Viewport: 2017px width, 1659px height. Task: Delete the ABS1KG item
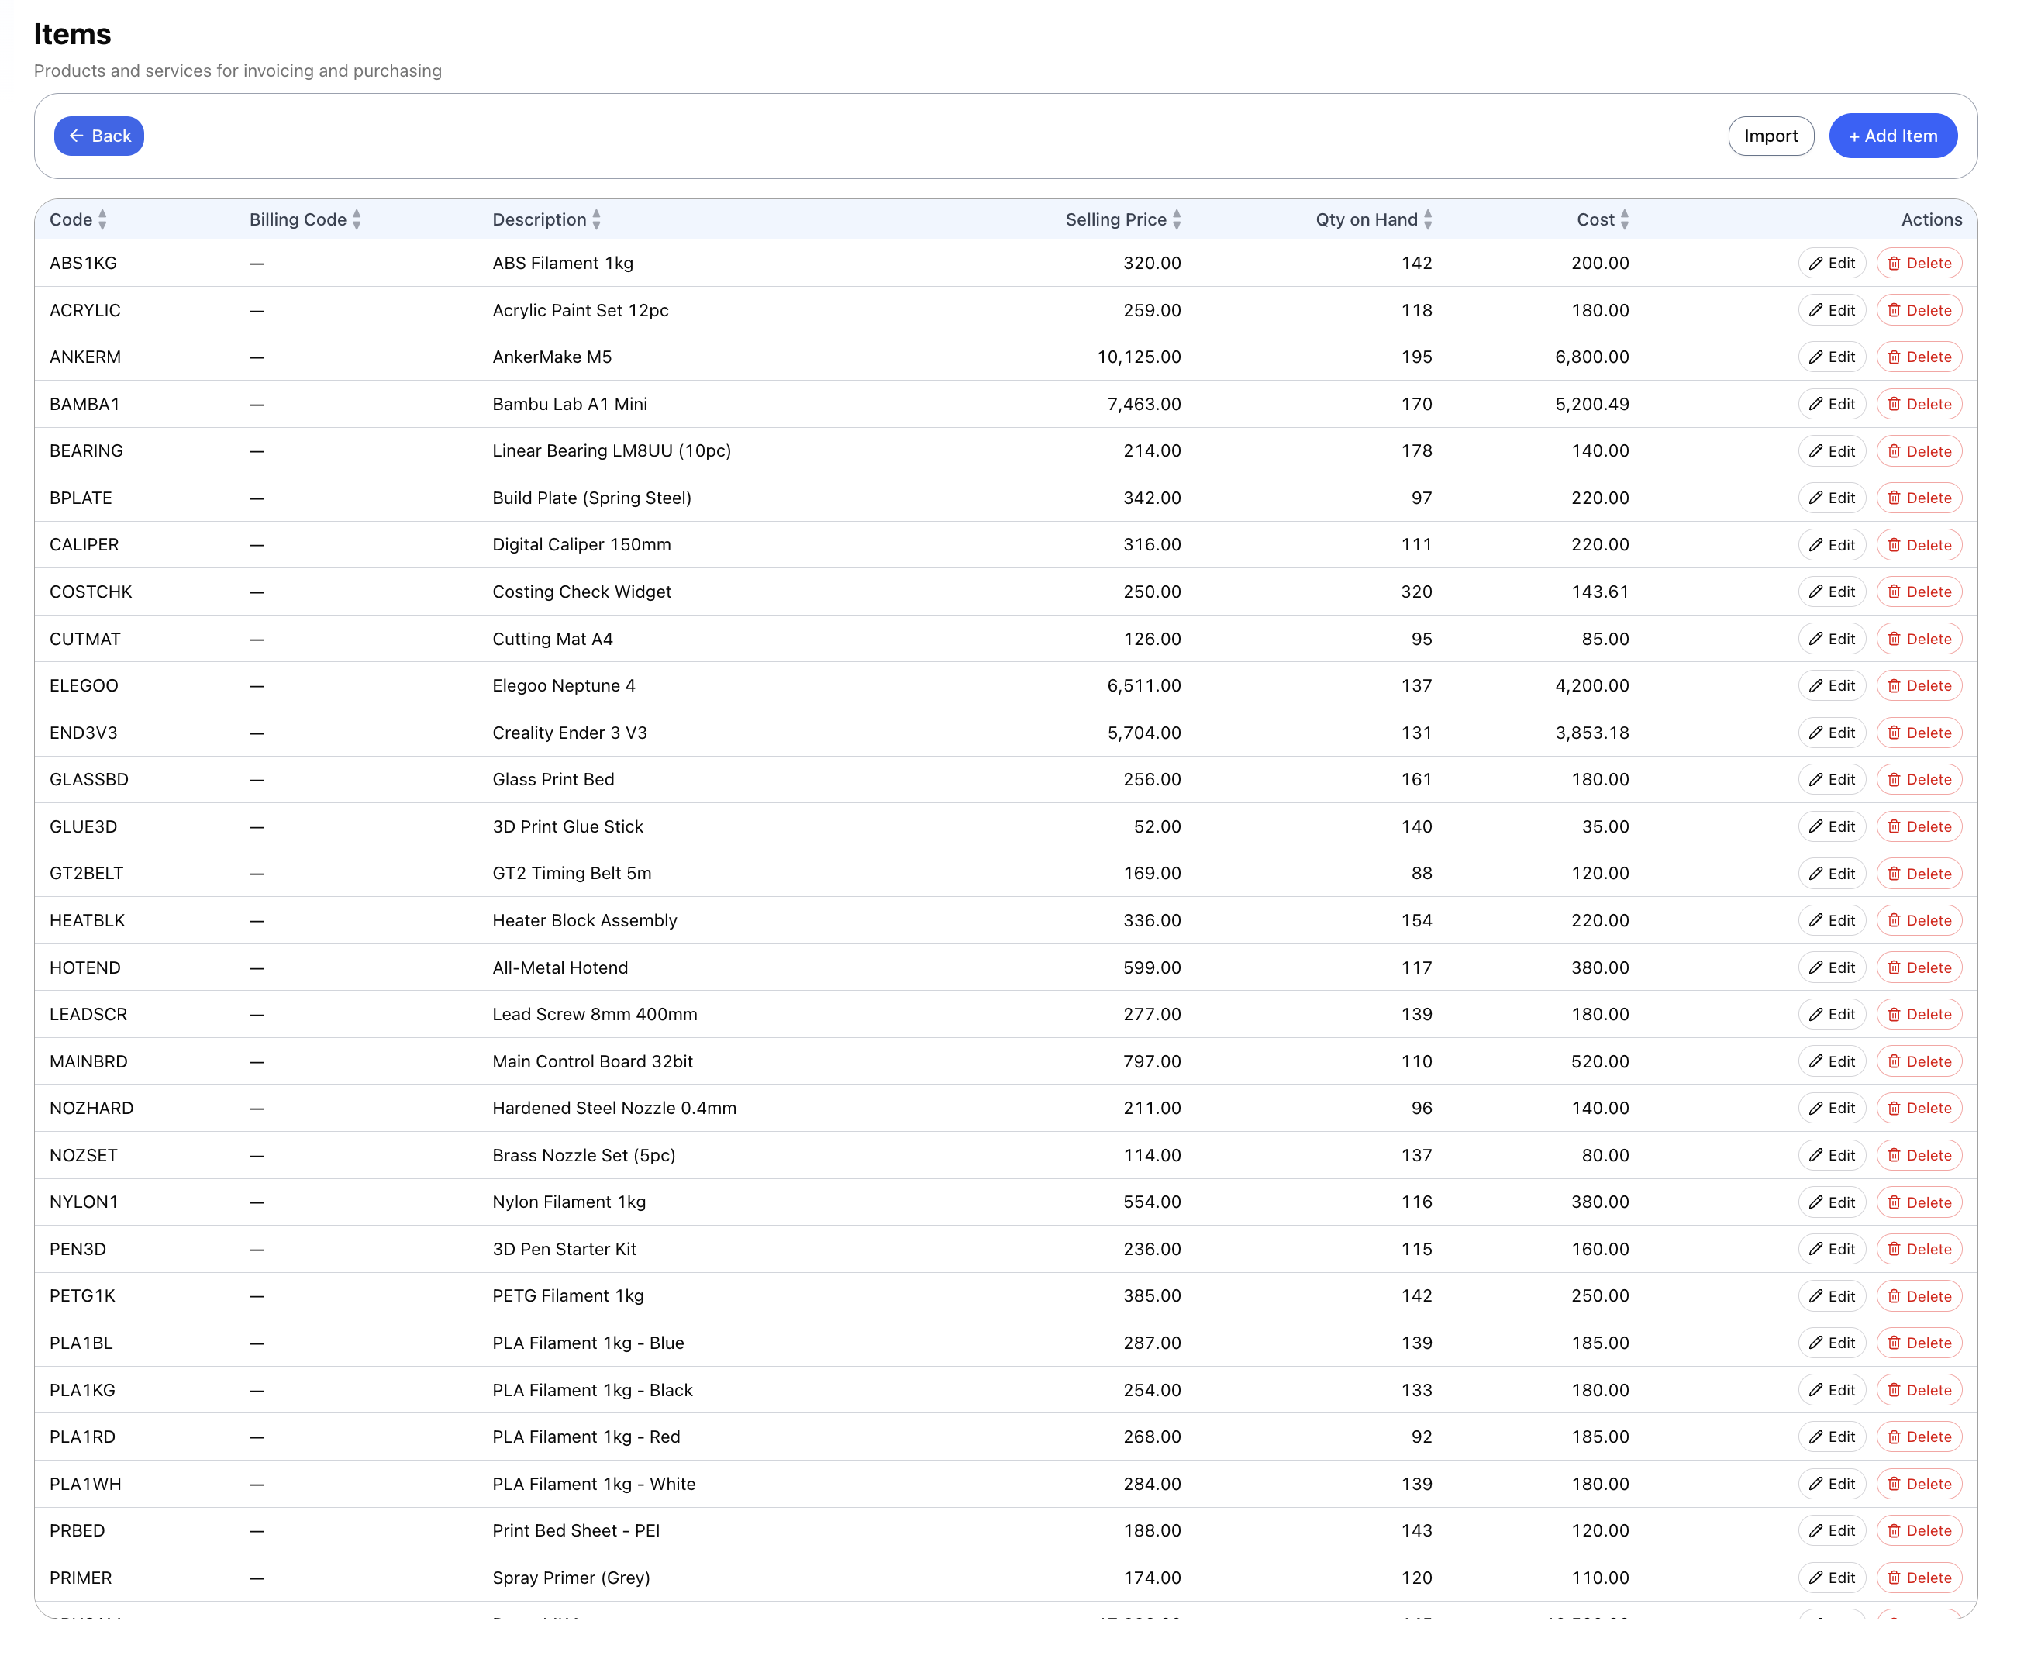coord(1919,264)
